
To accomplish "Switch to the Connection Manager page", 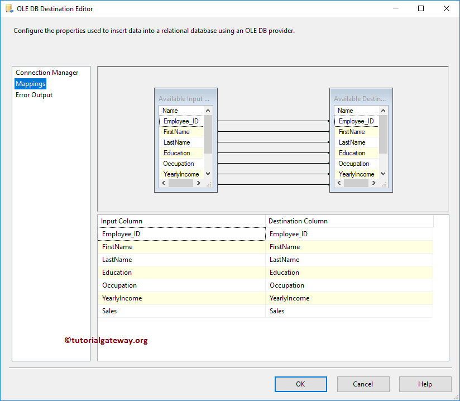I will pos(46,72).
